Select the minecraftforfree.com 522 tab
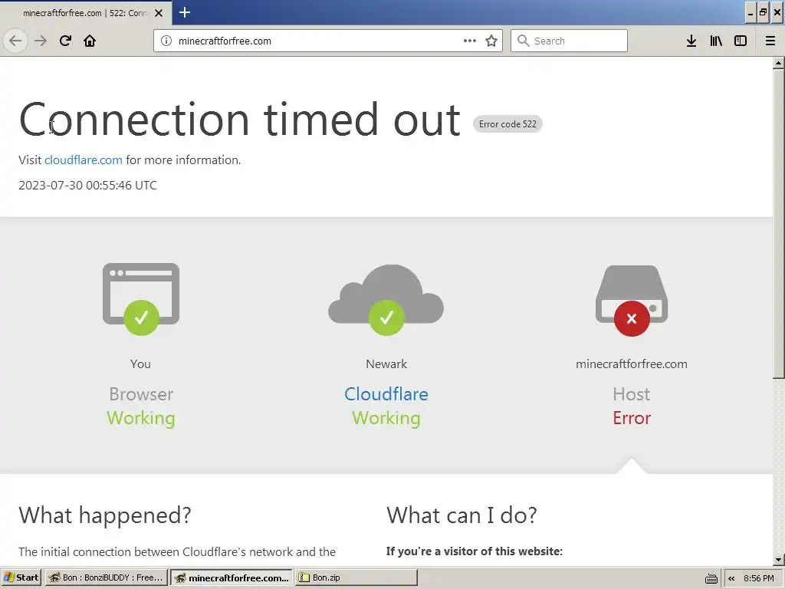 click(86, 13)
